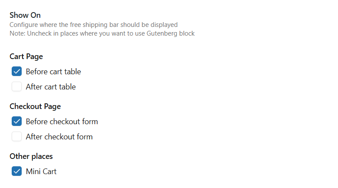Viewport: 338px width, 188px height.
Task: Click the Other places section heading
Action: click(31, 156)
